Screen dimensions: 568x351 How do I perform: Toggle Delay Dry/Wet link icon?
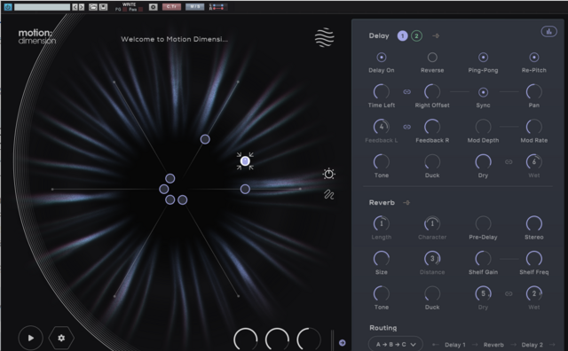click(509, 162)
